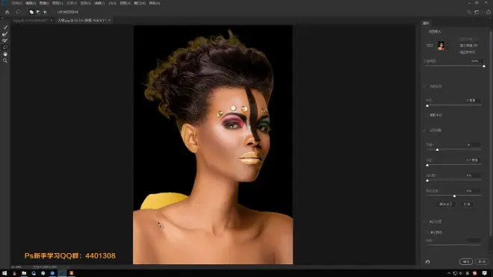Screen dimensions: 493x277
Task: Open the workspace switcher icon
Action: pos(477,12)
